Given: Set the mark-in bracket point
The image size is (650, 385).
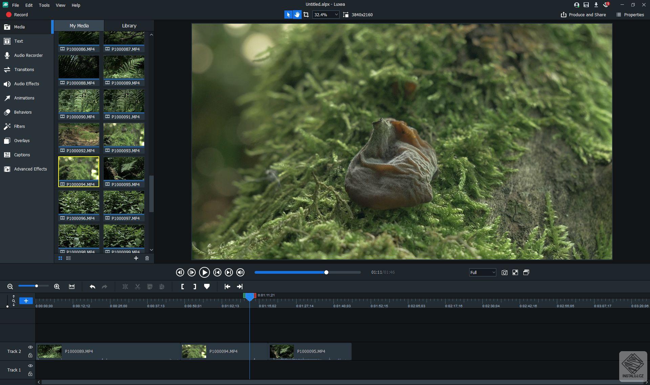Looking at the screenshot, I should pyautogui.click(x=182, y=287).
